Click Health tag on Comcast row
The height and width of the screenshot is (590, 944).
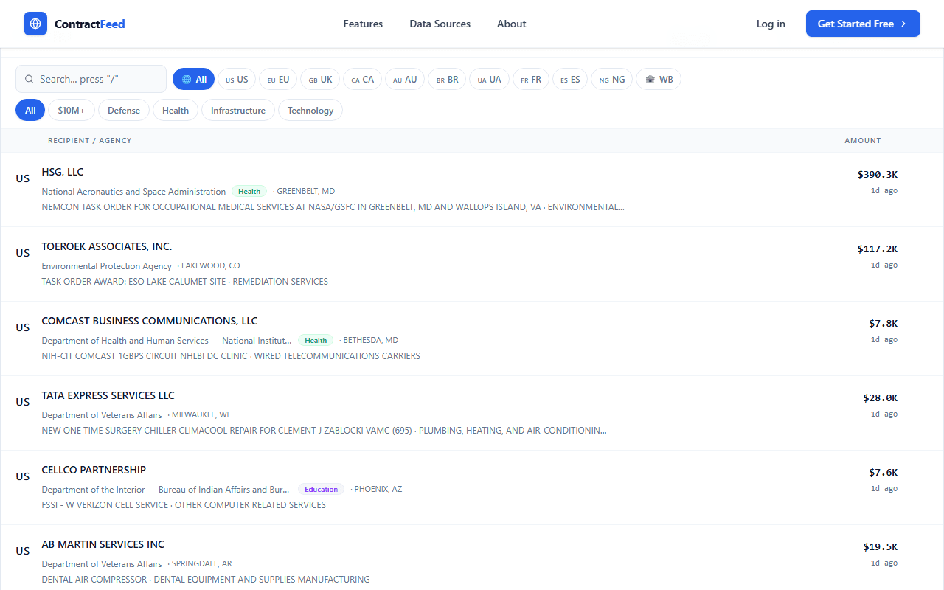[316, 340]
